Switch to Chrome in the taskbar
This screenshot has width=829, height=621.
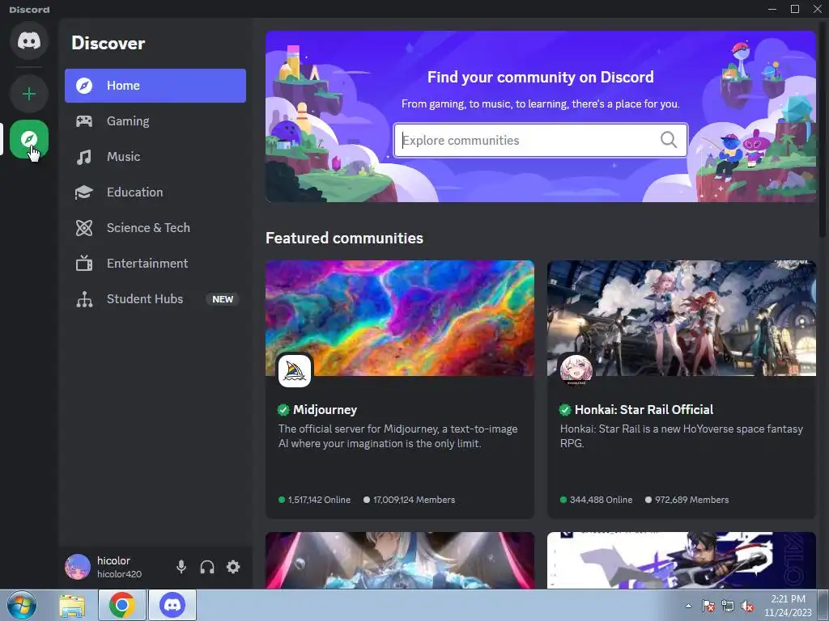(x=121, y=605)
